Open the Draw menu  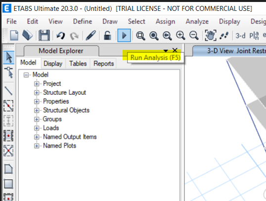click(x=110, y=22)
